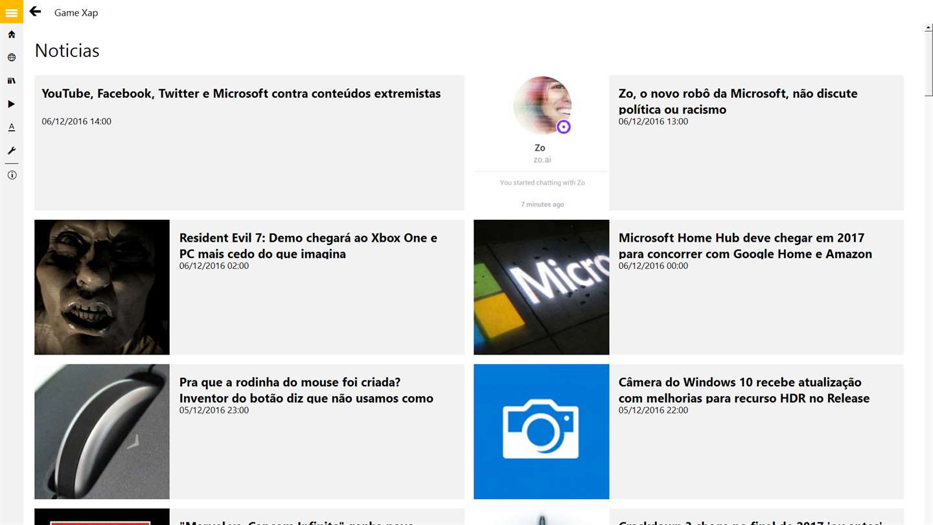Click the scrollbar up arrow
Viewport: 933px width, 525px height.
coord(928,27)
